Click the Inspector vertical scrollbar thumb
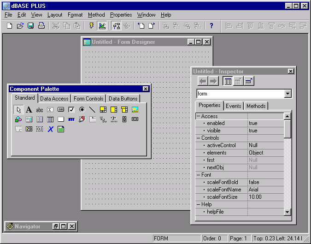 click(287, 129)
